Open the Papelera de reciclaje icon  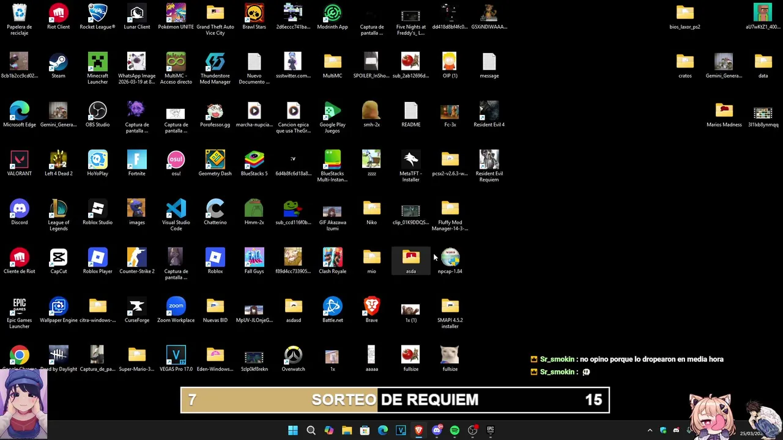[x=20, y=13]
